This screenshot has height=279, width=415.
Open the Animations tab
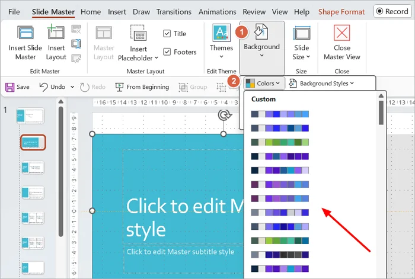pyautogui.click(x=218, y=12)
